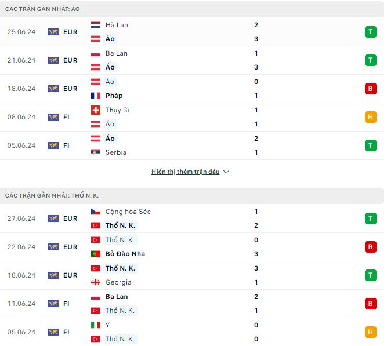
Task: Click the red B badge for Áo vs Pháp
Action: tap(370, 89)
